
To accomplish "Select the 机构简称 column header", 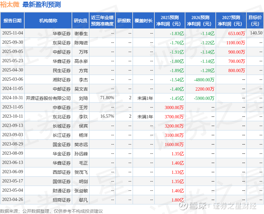I will coord(48,20).
